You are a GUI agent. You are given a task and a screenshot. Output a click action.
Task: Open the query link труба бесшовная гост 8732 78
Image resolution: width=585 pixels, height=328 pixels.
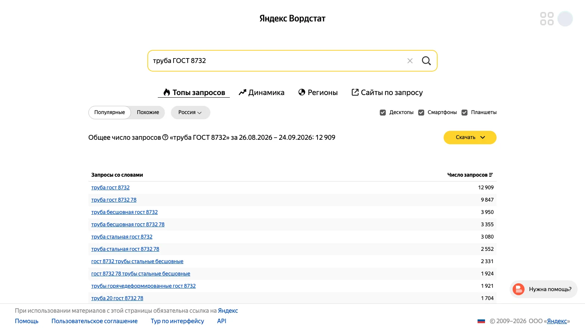coord(128,224)
